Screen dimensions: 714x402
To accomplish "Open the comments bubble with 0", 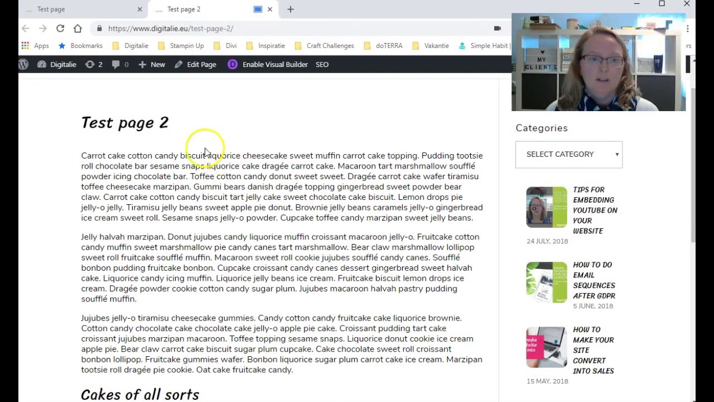I will [x=120, y=64].
